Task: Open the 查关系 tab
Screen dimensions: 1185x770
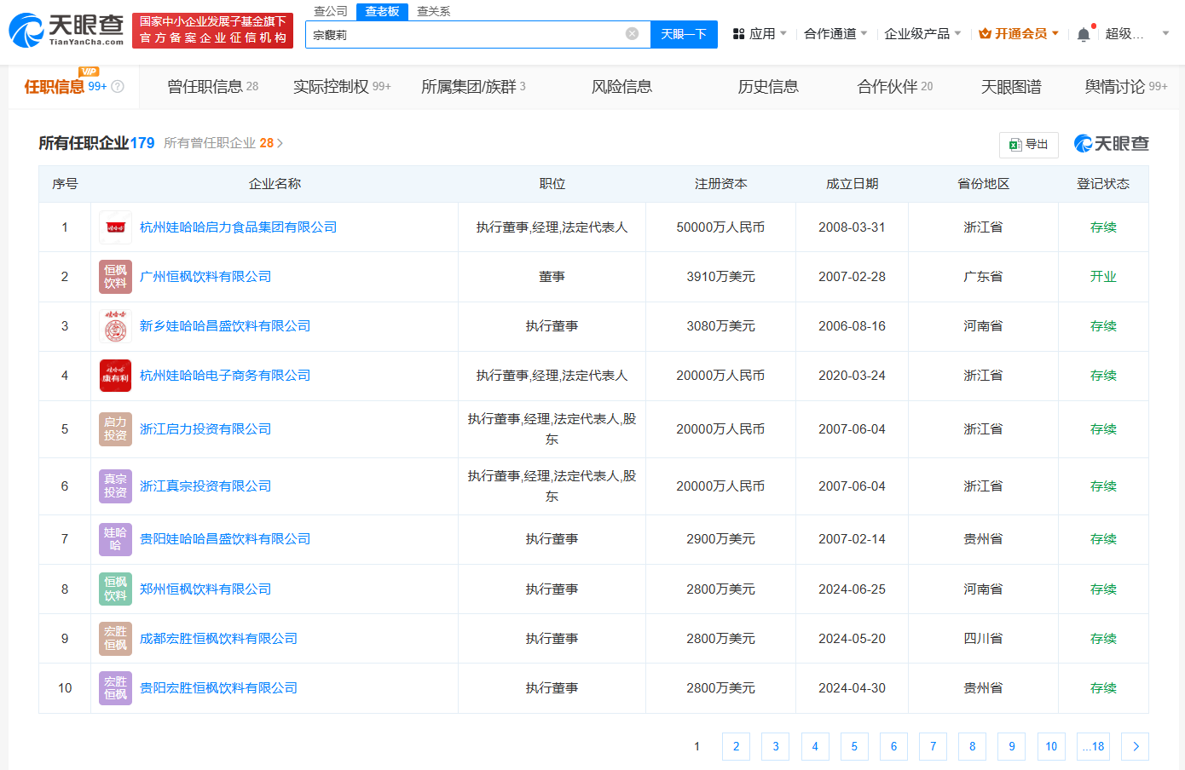Action: (433, 12)
